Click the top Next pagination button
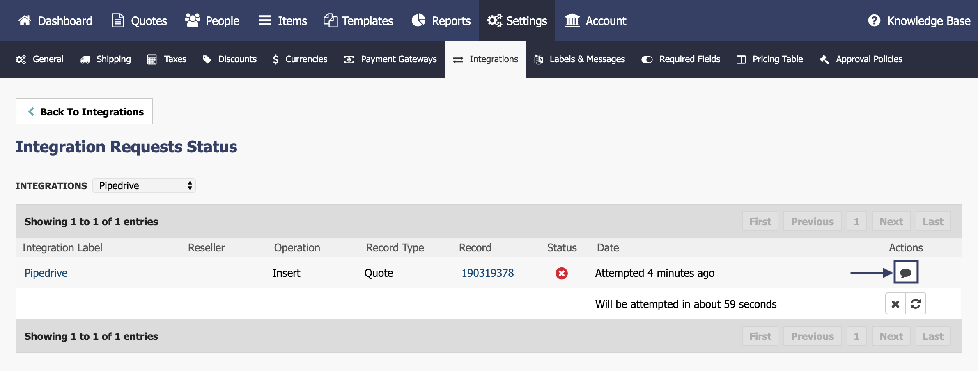The image size is (978, 371). click(x=891, y=222)
